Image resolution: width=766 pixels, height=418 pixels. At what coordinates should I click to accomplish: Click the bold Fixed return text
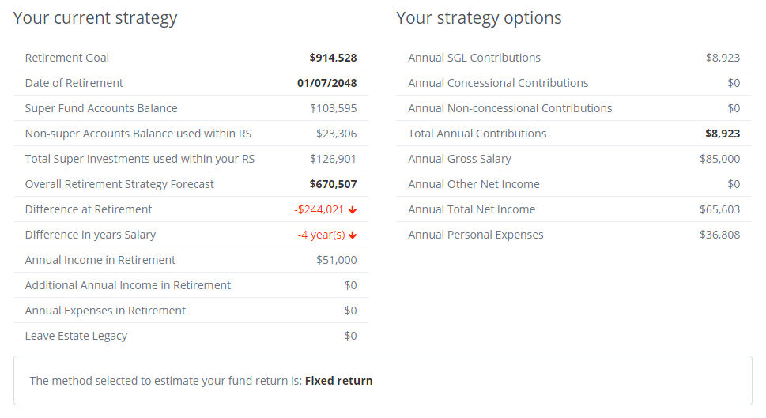pos(338,381)
